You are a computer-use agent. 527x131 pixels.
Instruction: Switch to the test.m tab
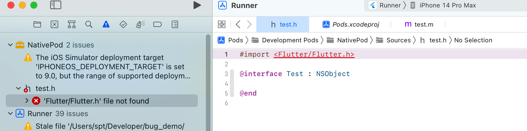pyautogui.click(x=419, y=25)
